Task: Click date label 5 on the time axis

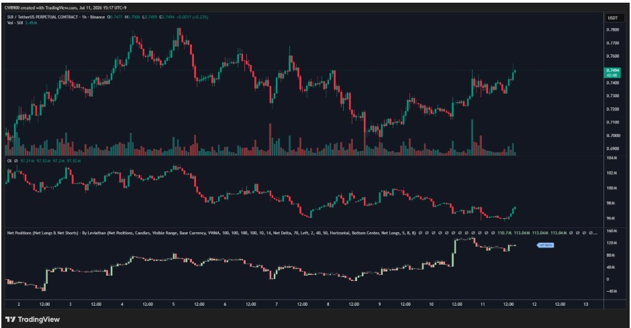Action: [173, 305]
